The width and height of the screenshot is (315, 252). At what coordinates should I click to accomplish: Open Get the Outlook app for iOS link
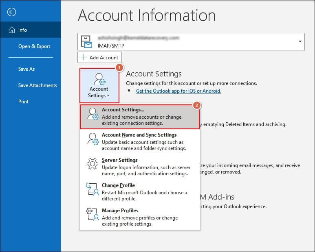pyautogui.click(x=178, y=91)
